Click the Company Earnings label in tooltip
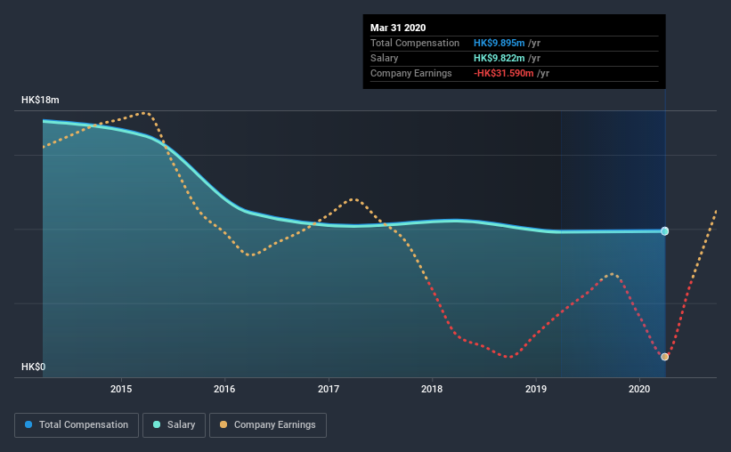Screen dimensions: 731x452 (x=411, y=73)
